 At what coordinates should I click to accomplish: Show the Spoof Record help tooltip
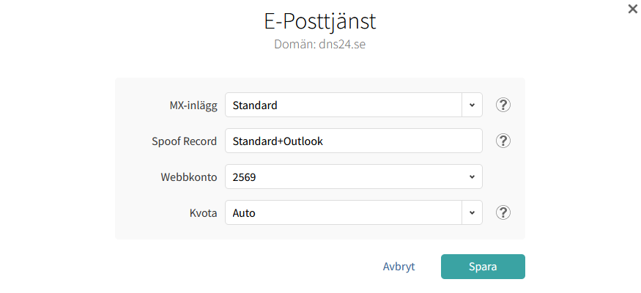coord(503,141)
